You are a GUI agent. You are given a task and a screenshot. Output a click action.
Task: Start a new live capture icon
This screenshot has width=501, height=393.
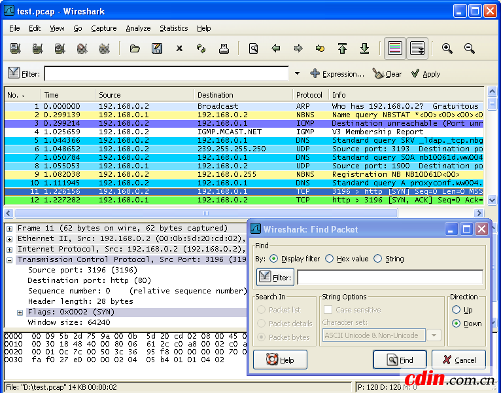point(60,48)
